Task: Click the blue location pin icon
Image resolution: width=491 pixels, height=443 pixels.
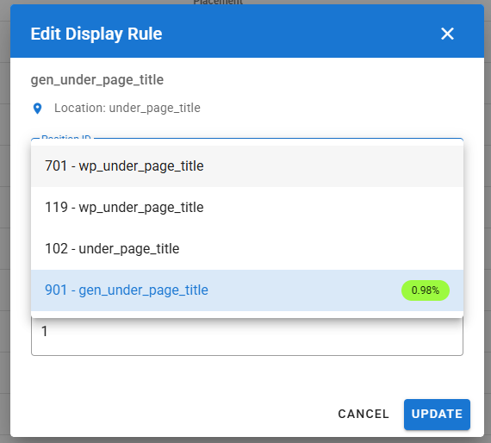Action: (x=37, y=109)
